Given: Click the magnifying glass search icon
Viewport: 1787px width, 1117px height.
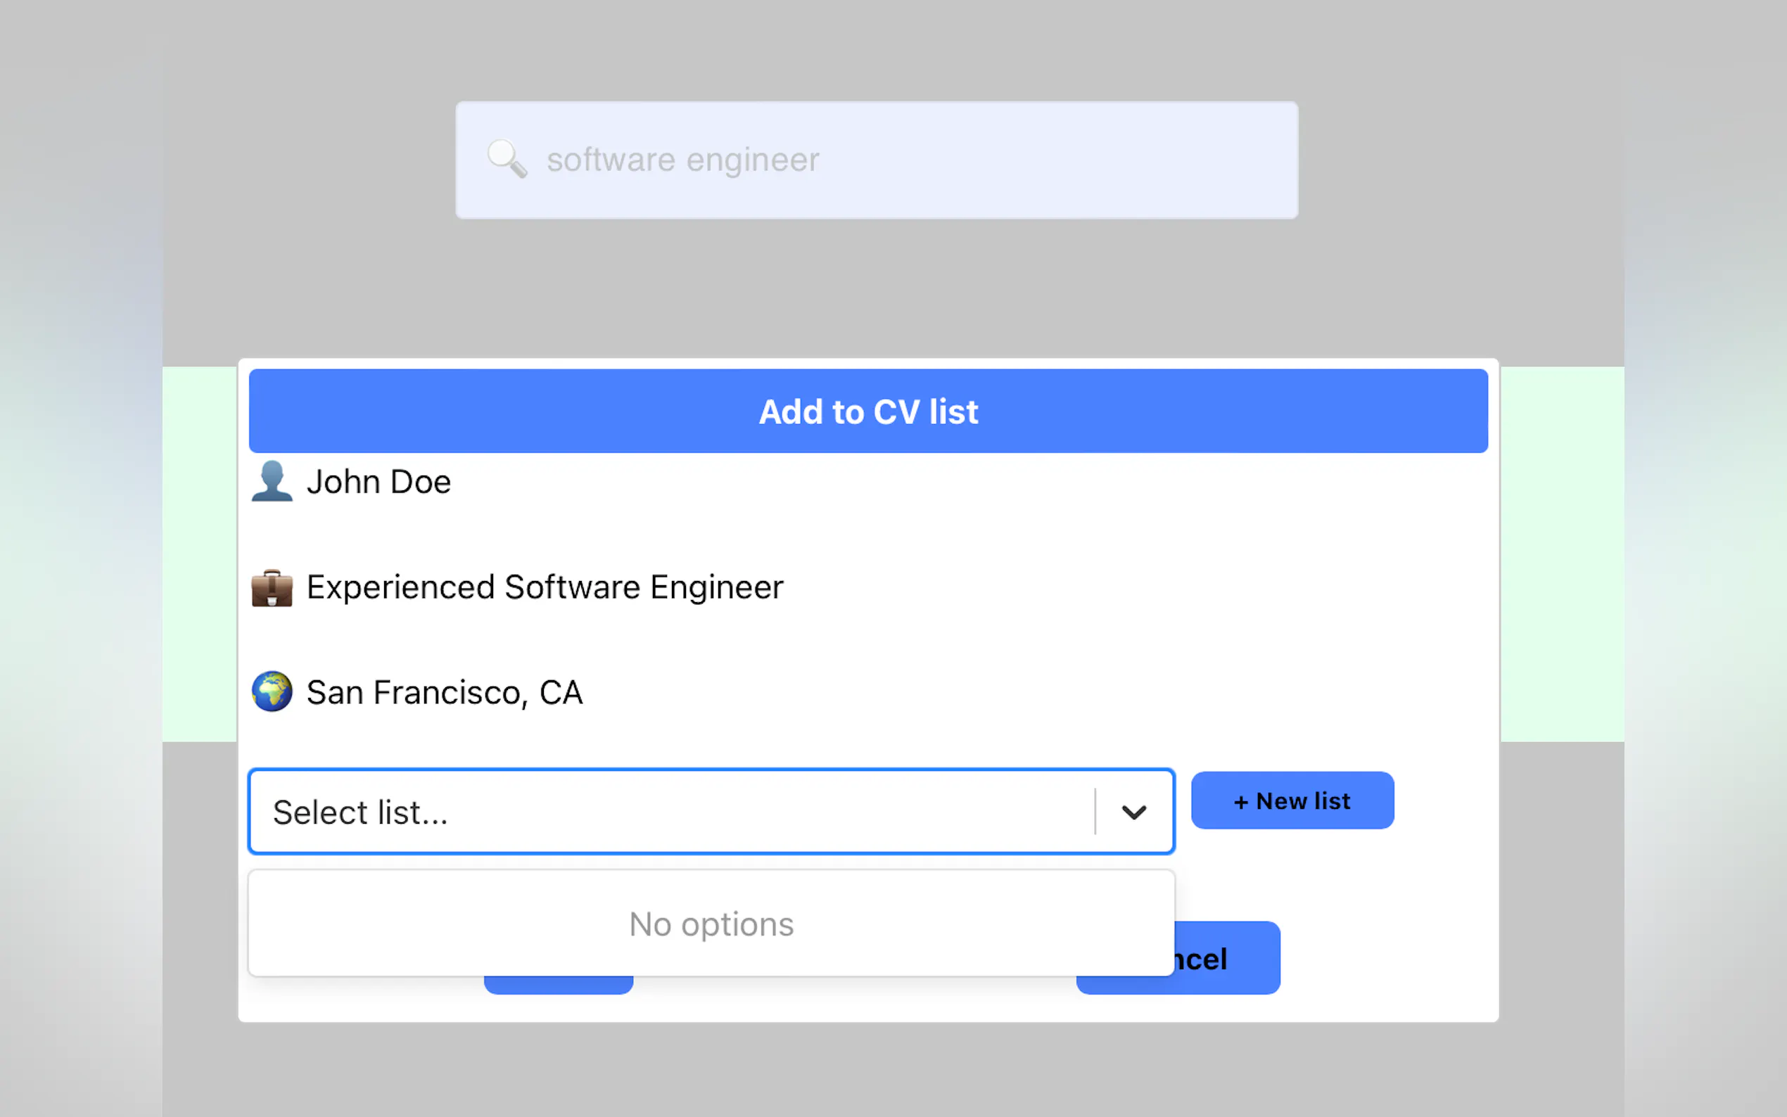Looking at the screenshot, I should tap(507, 159).
